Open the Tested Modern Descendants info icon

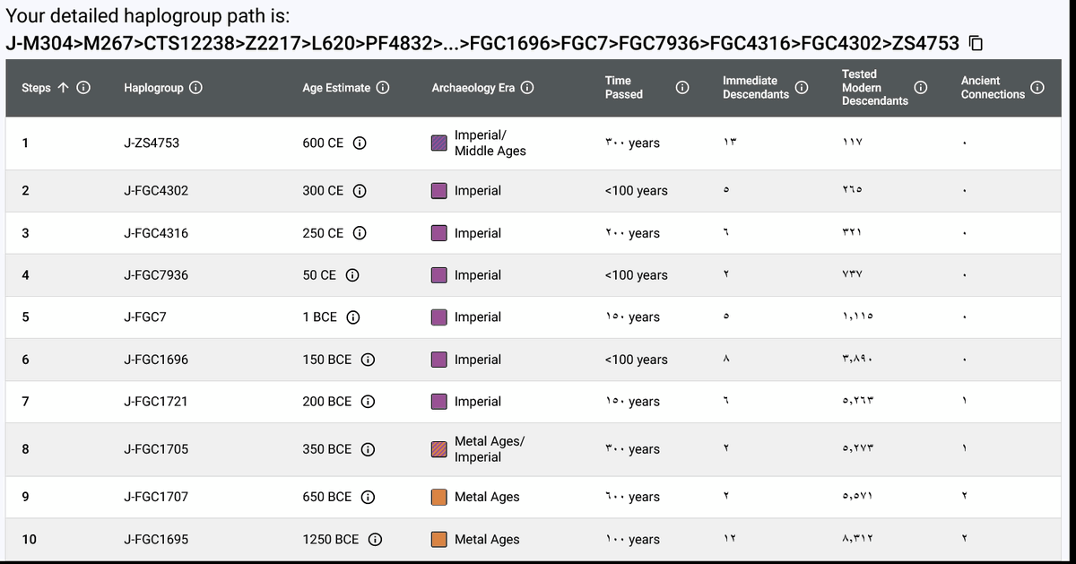click(921, 88)
